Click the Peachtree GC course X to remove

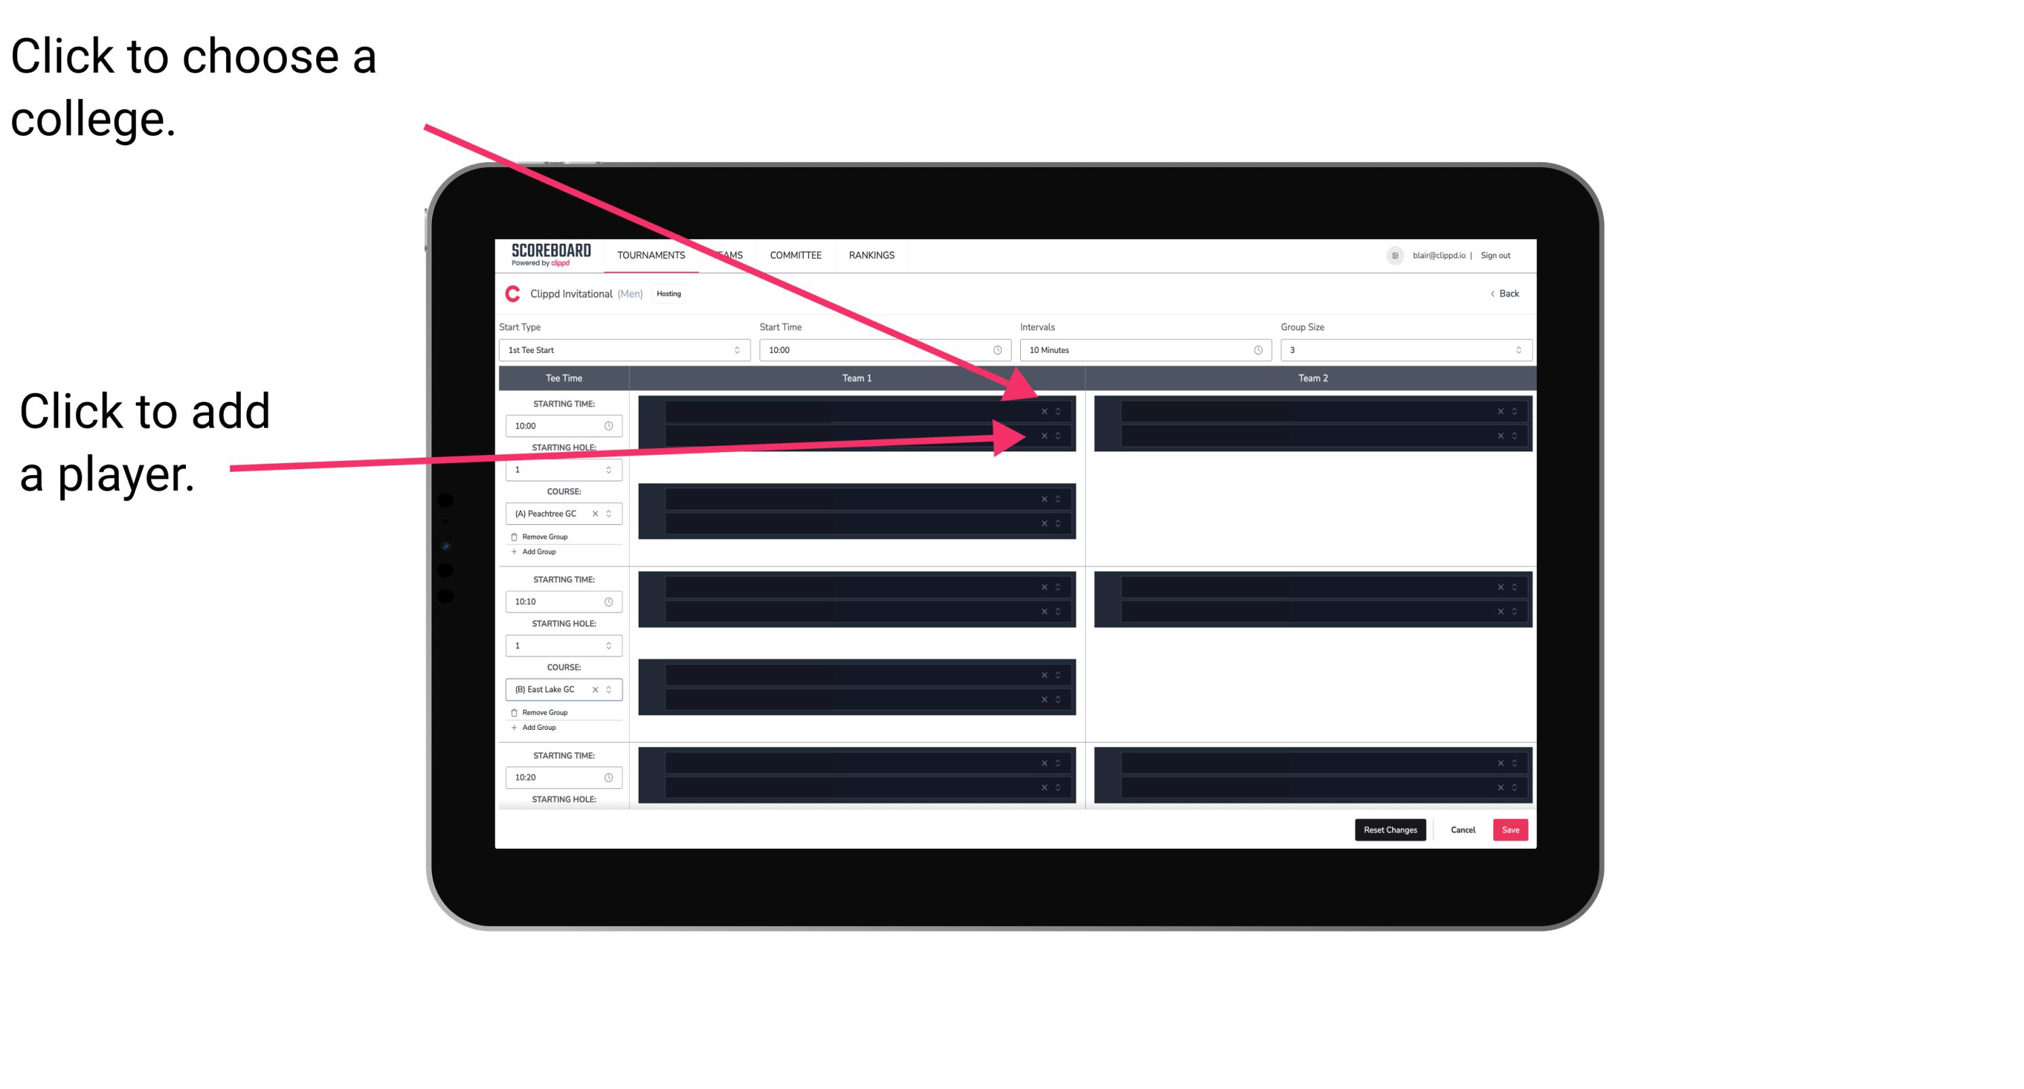(x=598, y=514)
